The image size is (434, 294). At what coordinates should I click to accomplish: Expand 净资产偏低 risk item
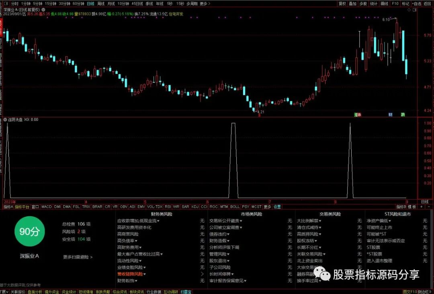pos(379,221)
